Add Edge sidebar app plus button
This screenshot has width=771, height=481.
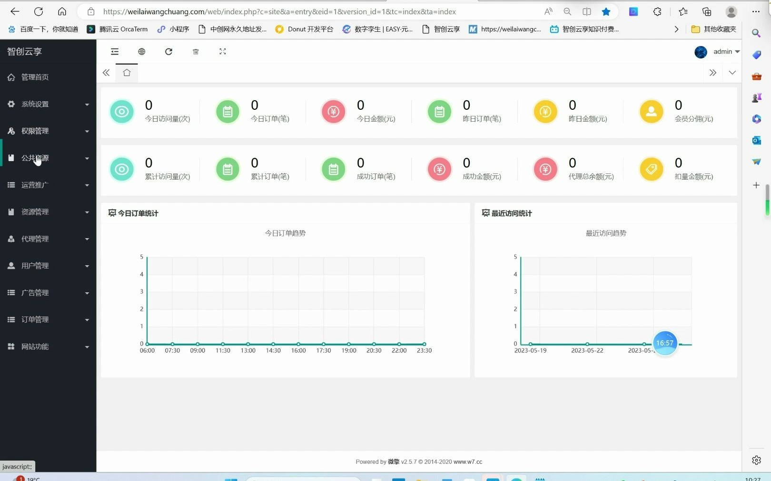coord(756,185)
